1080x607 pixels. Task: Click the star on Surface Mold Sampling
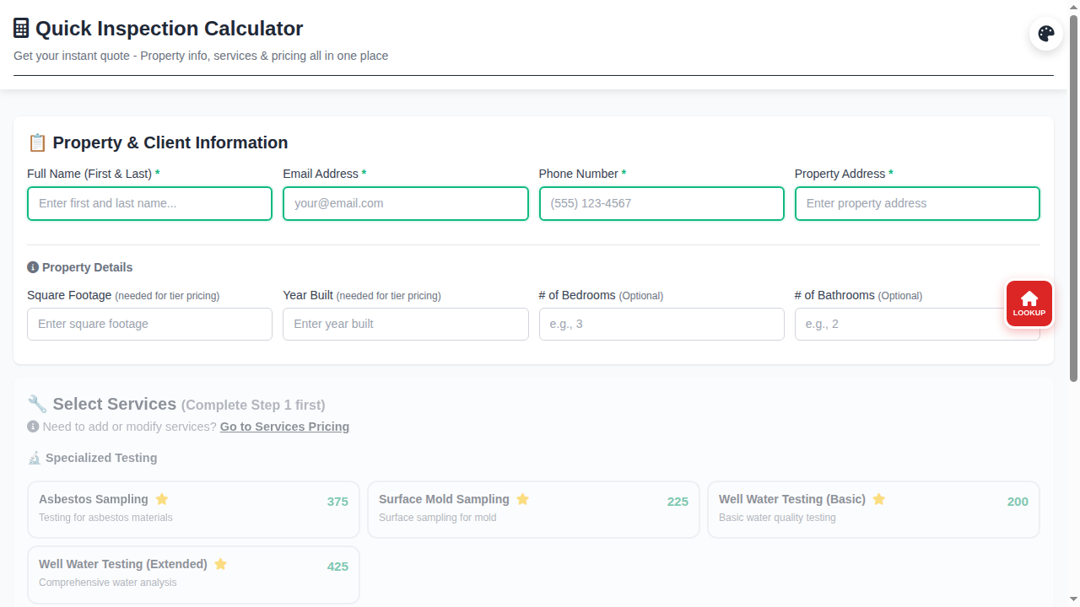(x=522, y=499)
